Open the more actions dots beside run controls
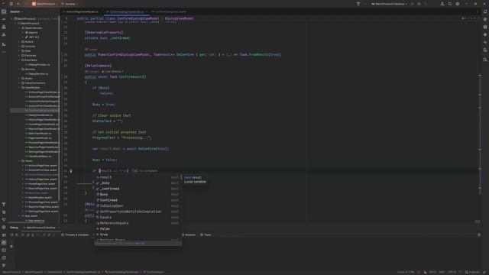Image resolution: width=489 pixels, height=275 pixels. pyautogui.click(x=426, y=4)
